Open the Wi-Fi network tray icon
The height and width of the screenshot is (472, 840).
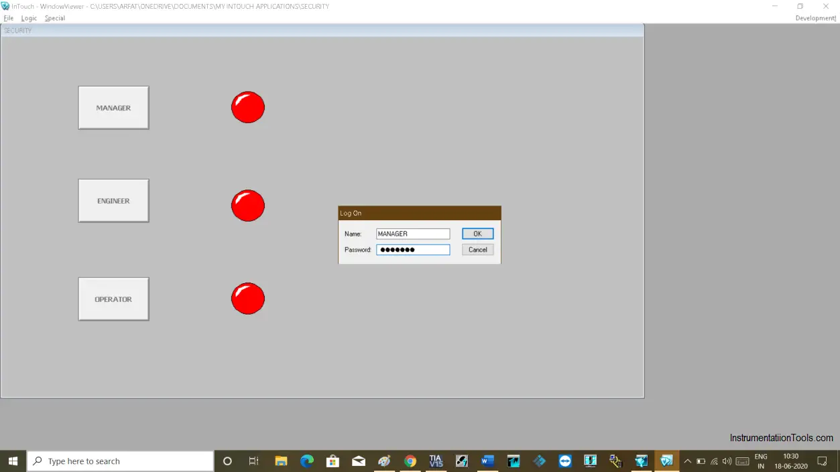714,461
